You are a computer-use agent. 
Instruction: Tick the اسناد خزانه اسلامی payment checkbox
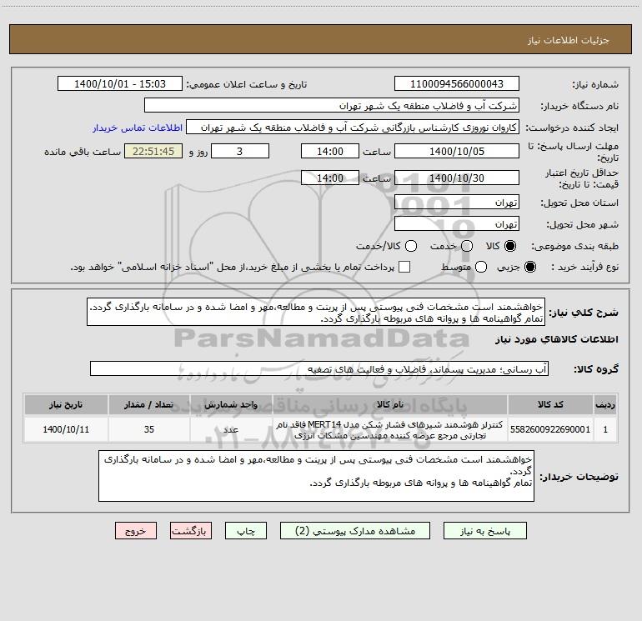click(404, 267)
